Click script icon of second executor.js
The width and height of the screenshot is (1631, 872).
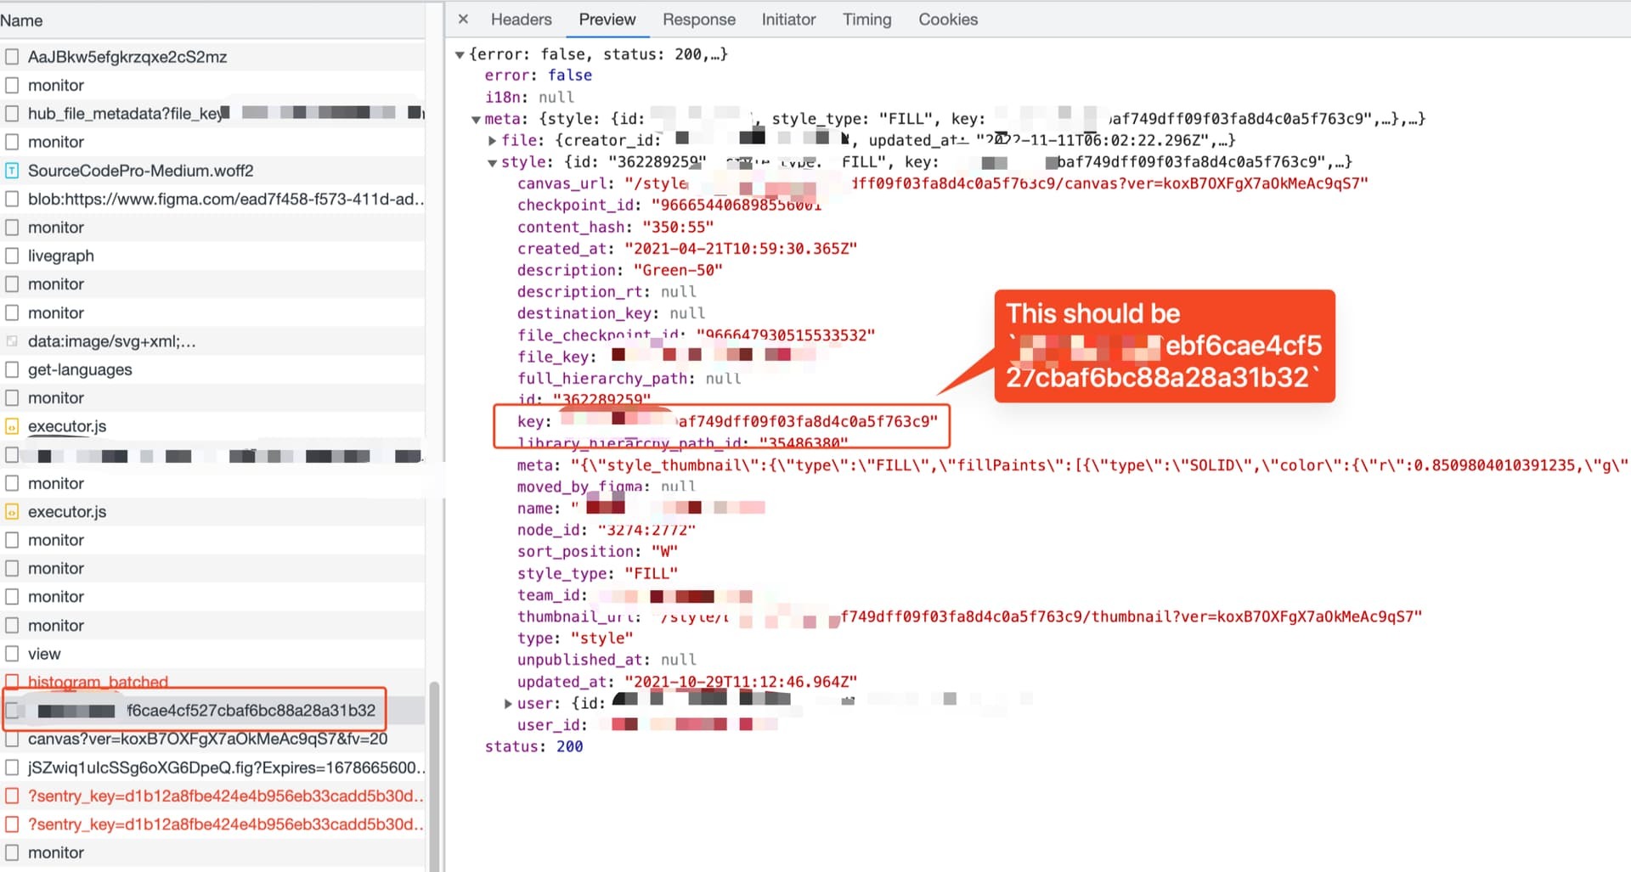tap(12, 512)
